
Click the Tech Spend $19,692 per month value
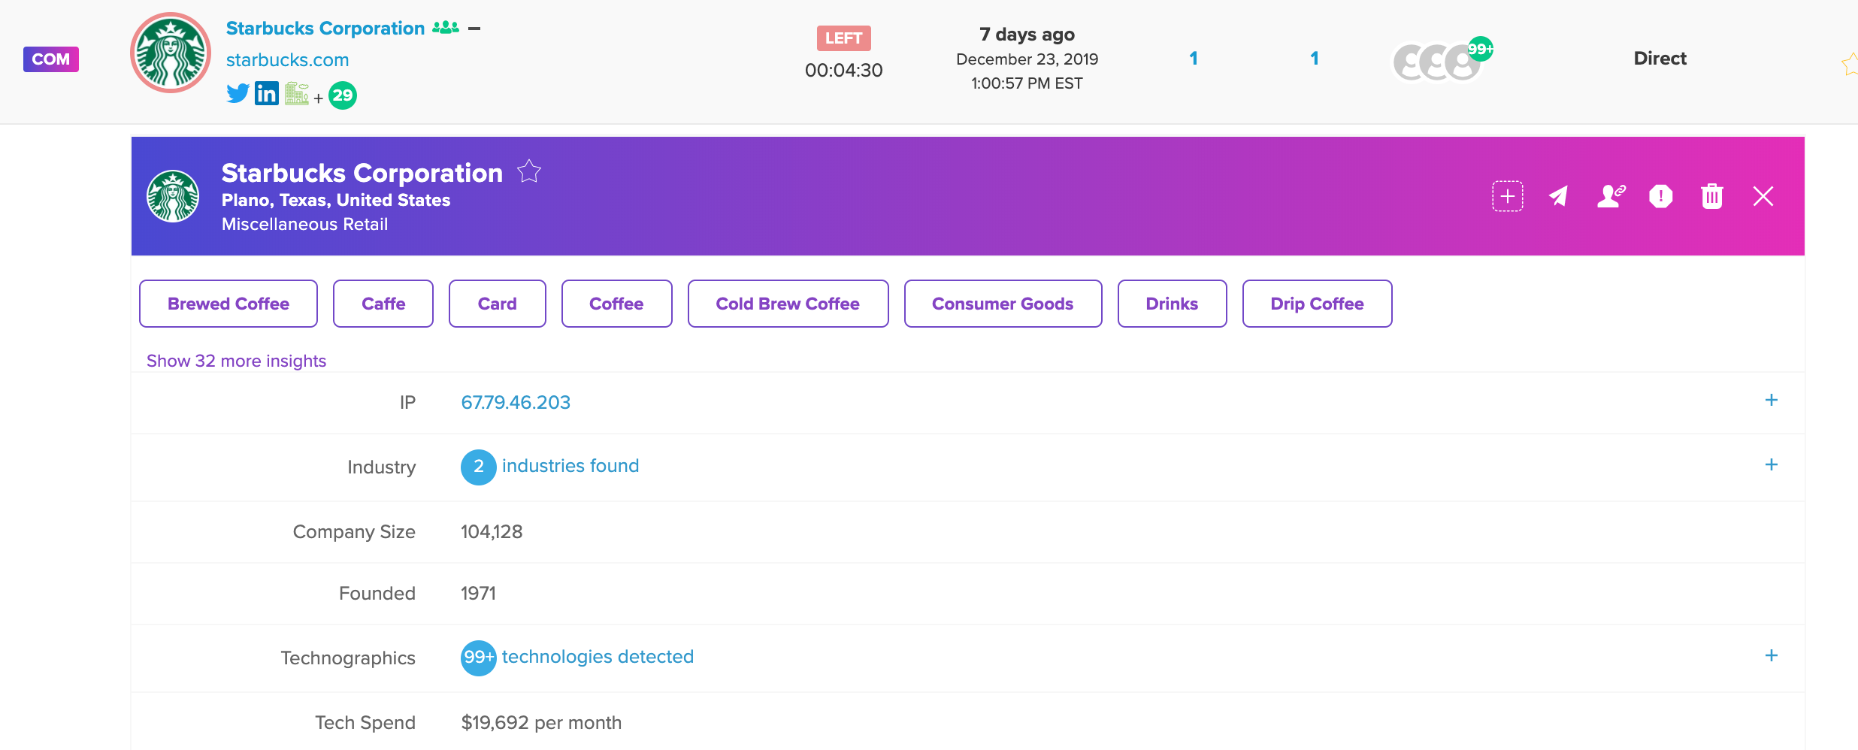coord(541,722)
